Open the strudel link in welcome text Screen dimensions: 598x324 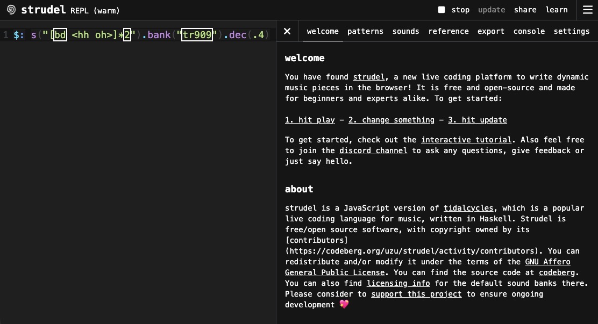(x=369, y=77)
